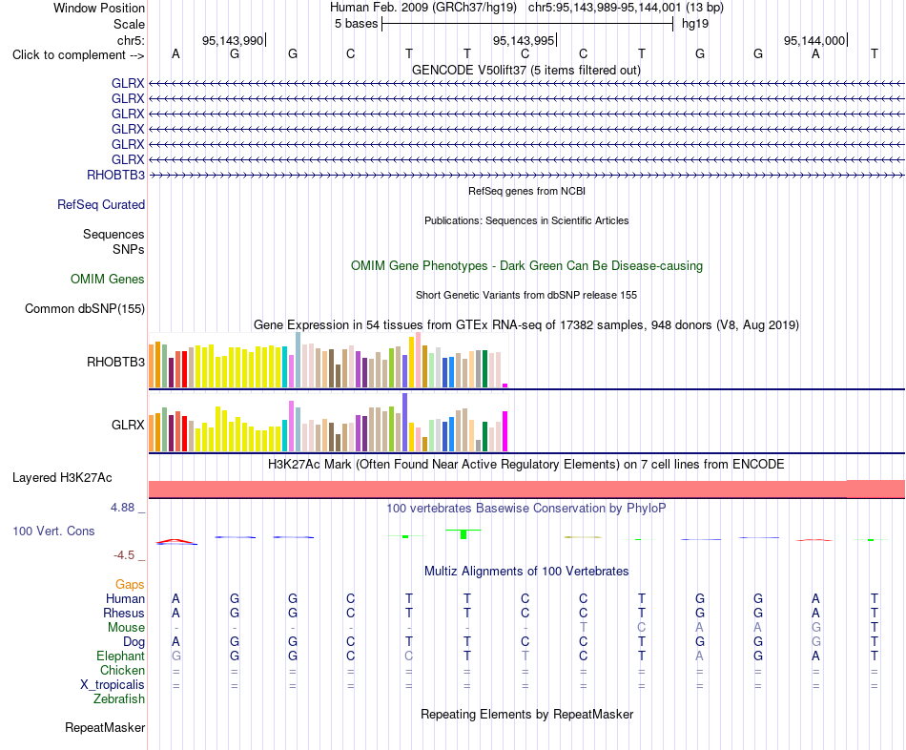Screen dimensions: 906x750
Task: Click 'Short Genetic Variants from dbSNP release 155'
Action: [526, 295]
